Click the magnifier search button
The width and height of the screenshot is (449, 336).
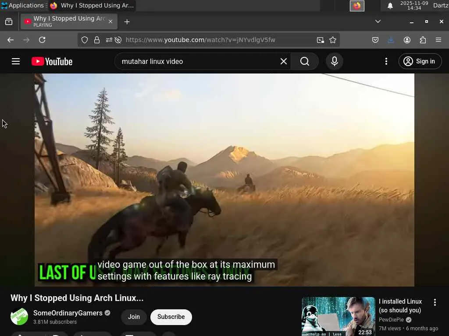305,61
